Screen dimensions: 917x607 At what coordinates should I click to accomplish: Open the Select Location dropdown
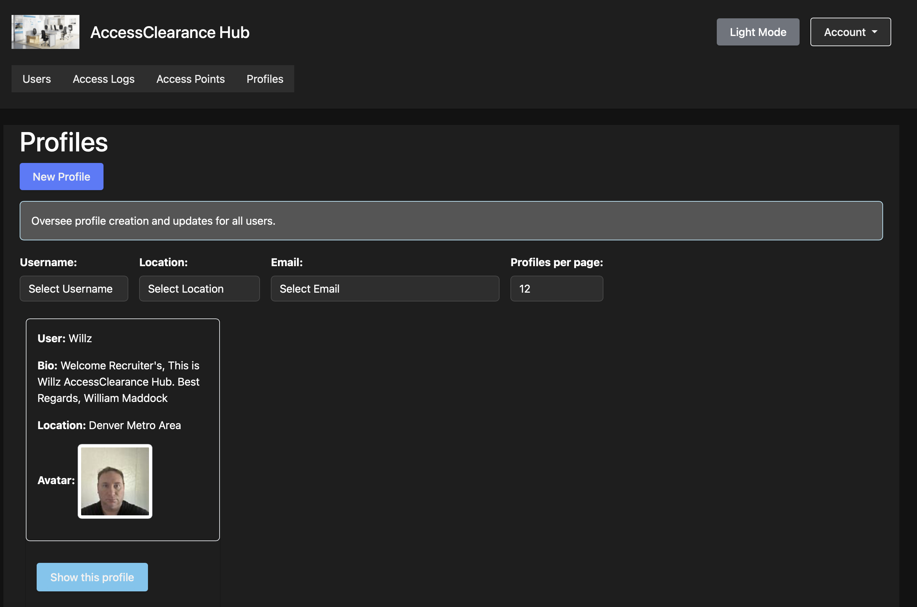tap(199, 289)
